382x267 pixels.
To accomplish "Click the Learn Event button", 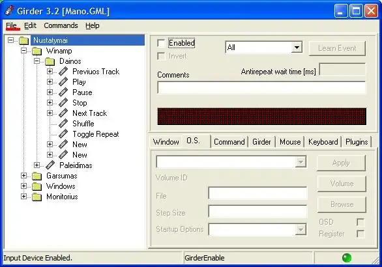I will 337,48.
